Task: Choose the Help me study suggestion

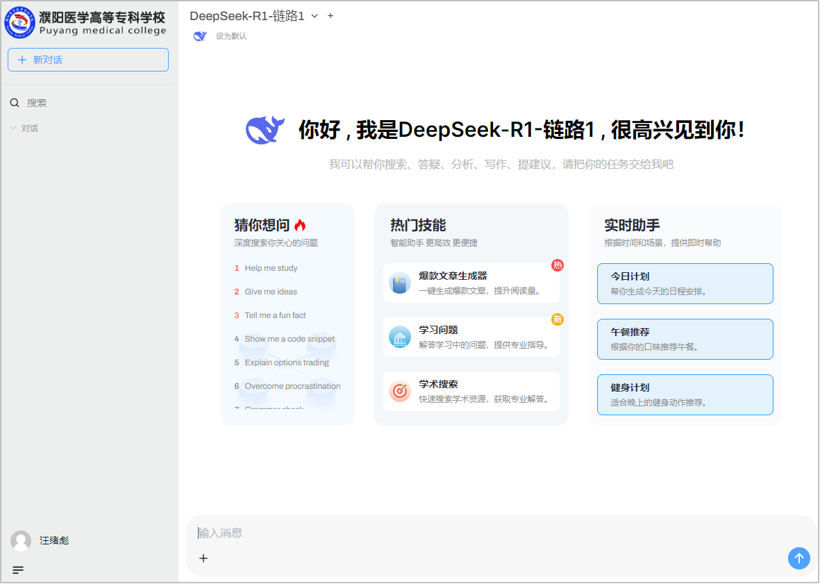Action: [271, 268]
